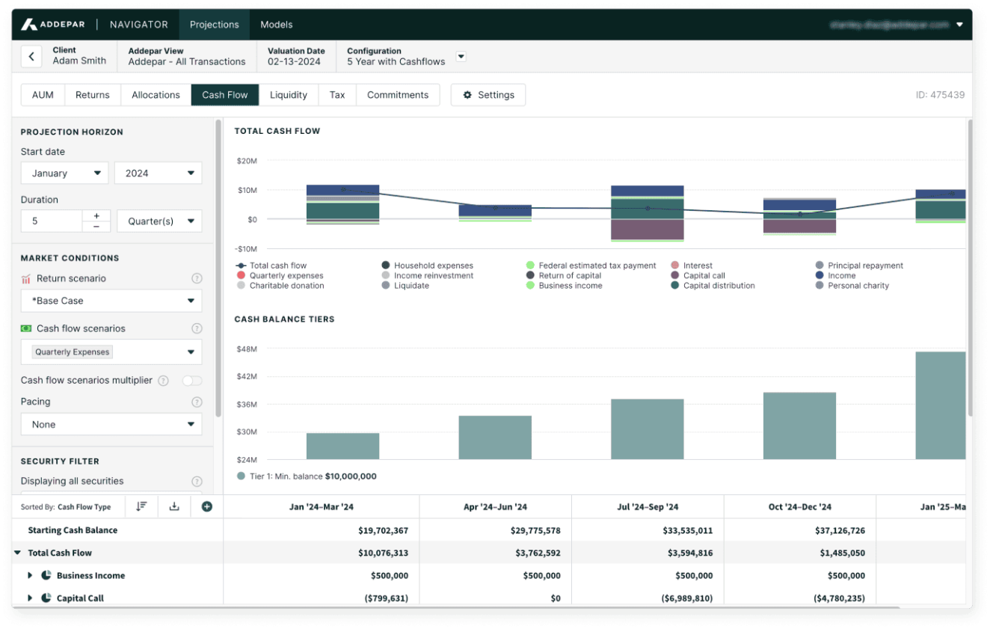Screen dimensions: 990x629
Task: Expand the Business Income row
Action: 31,576
